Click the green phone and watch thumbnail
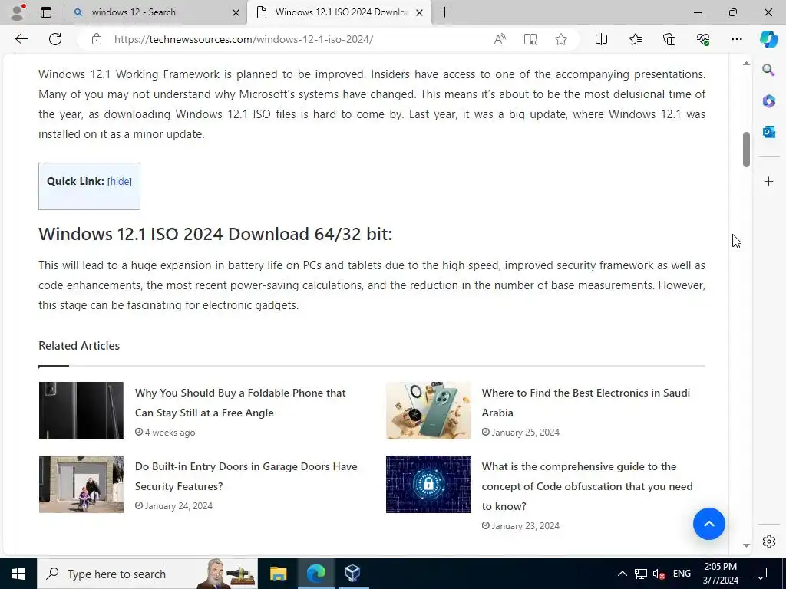The height and width of the screenshot is (589, 786). (428, 411)
